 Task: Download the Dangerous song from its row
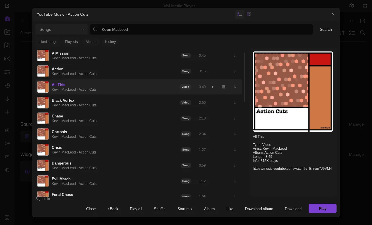(x=235, y=165)
